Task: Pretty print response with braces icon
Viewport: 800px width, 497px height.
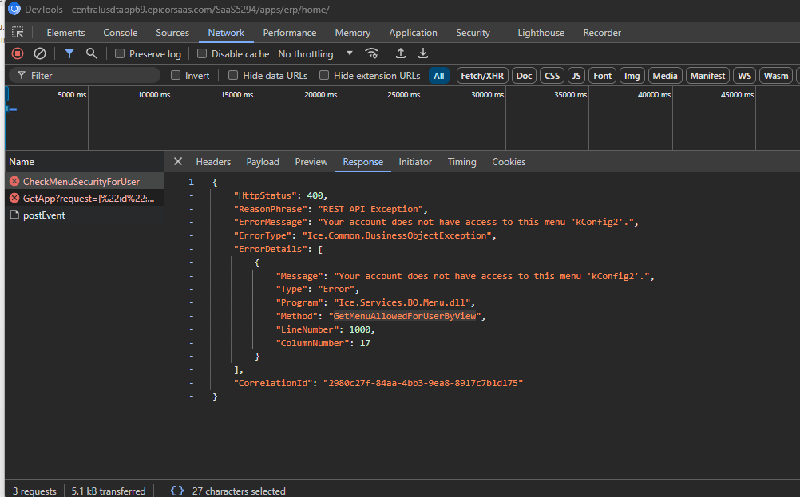Action: point(177,491)
